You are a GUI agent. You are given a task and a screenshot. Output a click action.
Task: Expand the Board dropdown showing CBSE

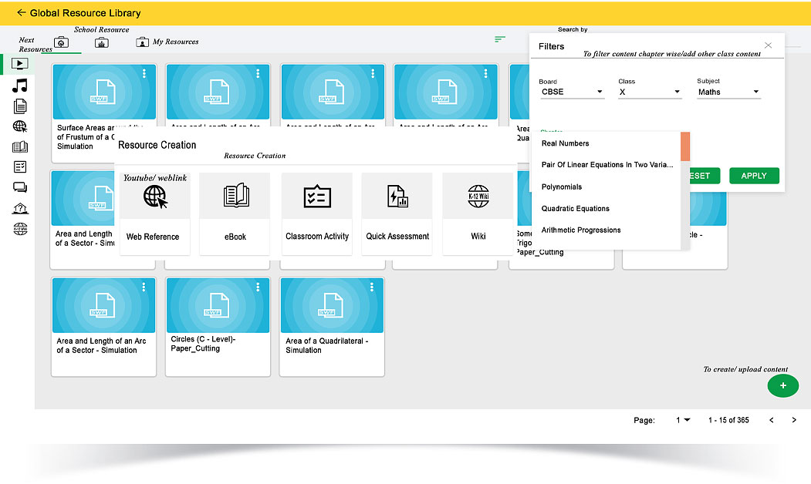pyautogui.click(x=572, y=92)
